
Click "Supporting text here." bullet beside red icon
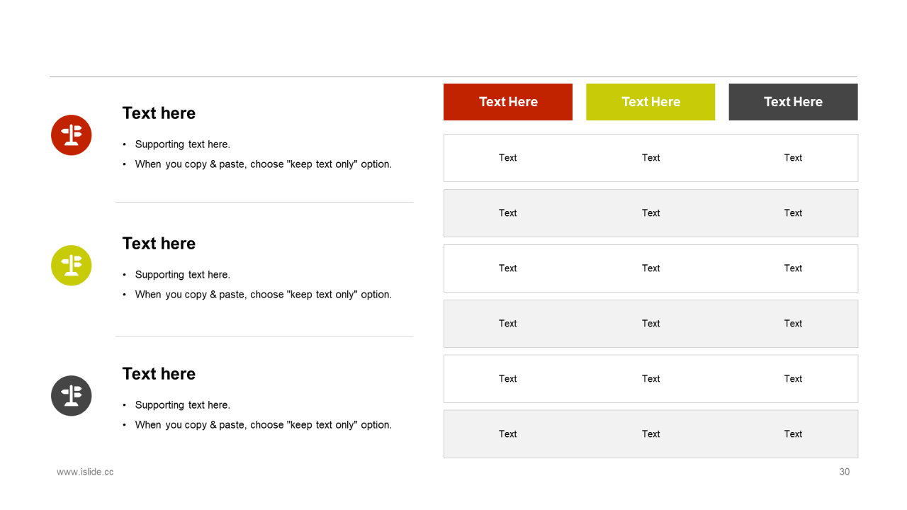pyautogui.click(x=183, y=144)
